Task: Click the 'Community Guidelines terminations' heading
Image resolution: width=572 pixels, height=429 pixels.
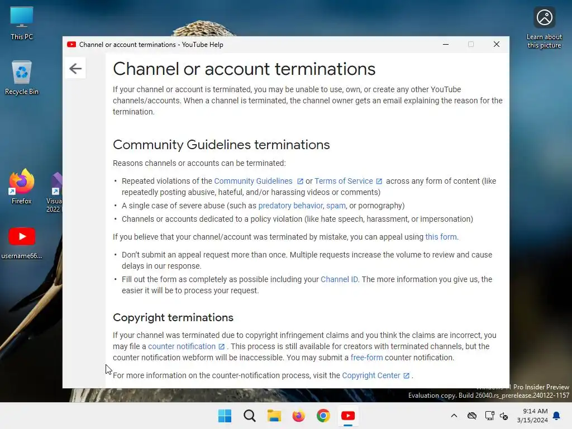Action: coord(221,145)
